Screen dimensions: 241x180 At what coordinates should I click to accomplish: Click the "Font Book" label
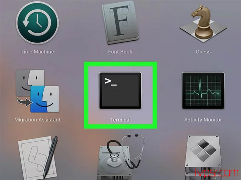[x=120, y=52]
